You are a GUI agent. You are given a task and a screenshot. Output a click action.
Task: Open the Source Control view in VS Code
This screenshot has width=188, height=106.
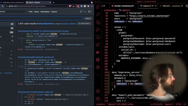[x=98, y=22]
